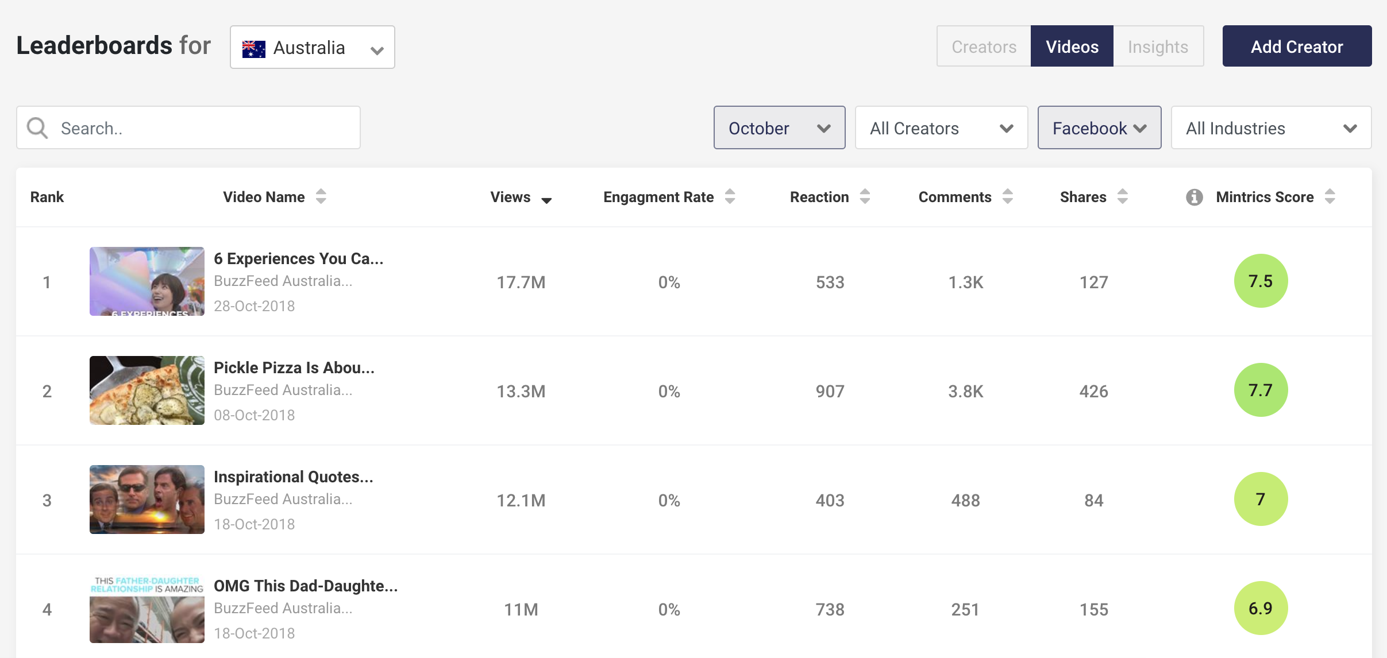Image resolution: width=1387 pixels, height=658 pixels.
Task: Sort by Engagement Rate arrows
Action: (x=730, y=196)
